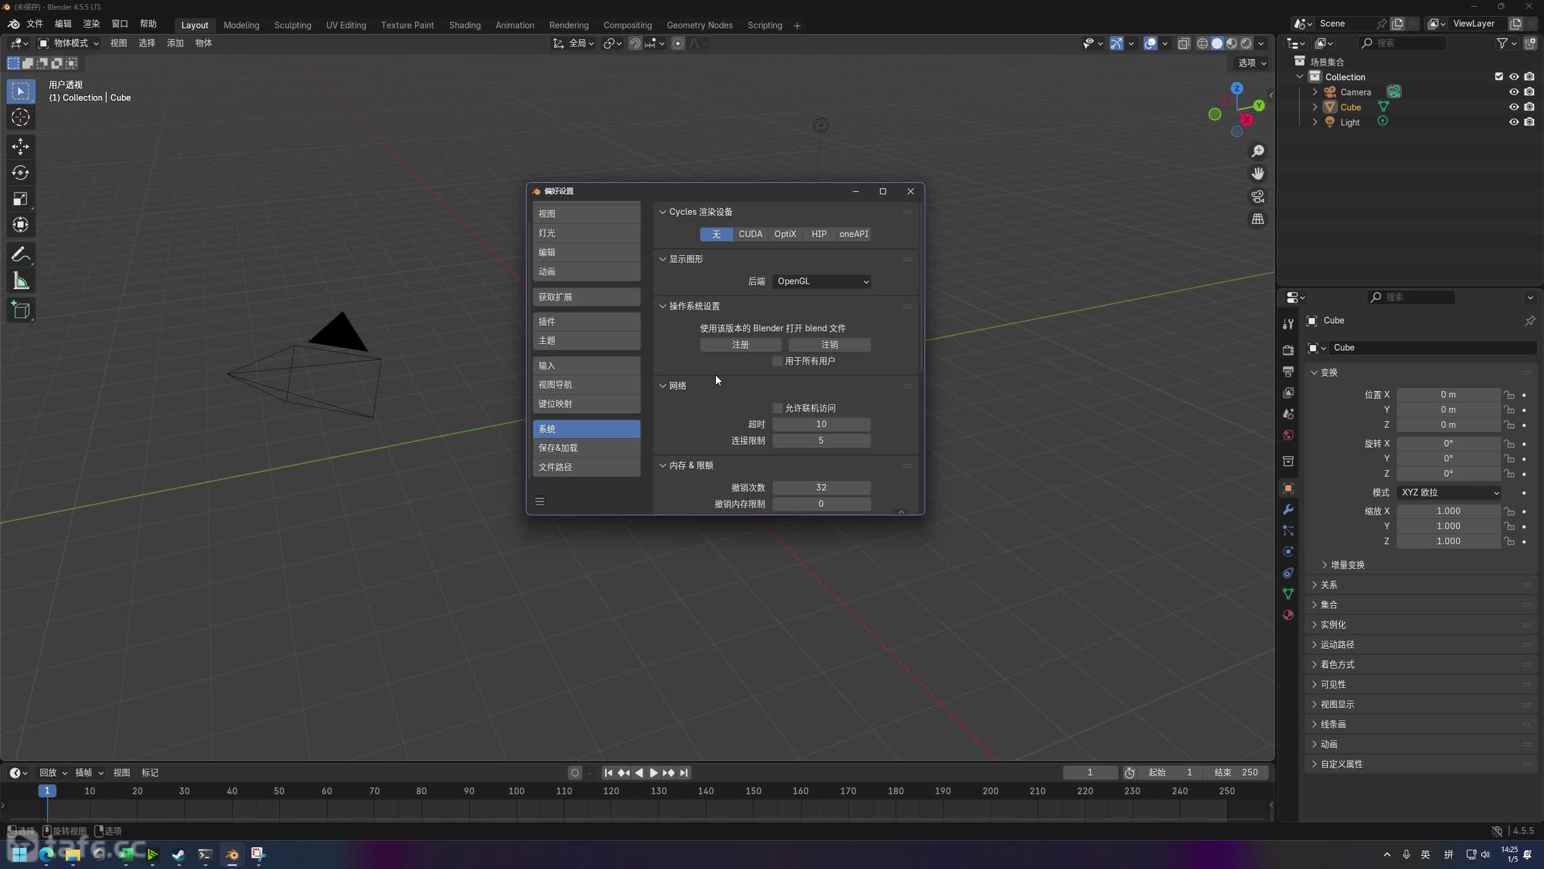Image resolution: width=1544 pixels, height=869 pixels.
Task: Select the Move tool in toolbar
Action: [21, 147]
